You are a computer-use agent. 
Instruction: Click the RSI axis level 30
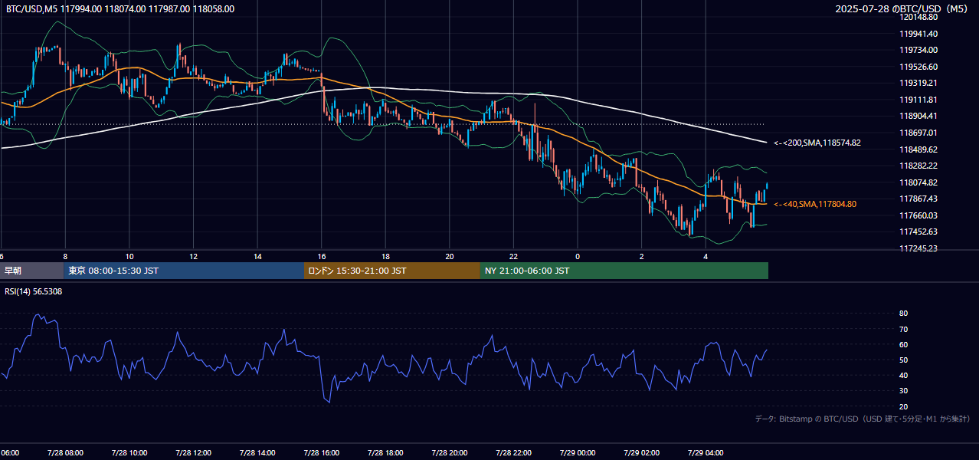click(903, 391)
